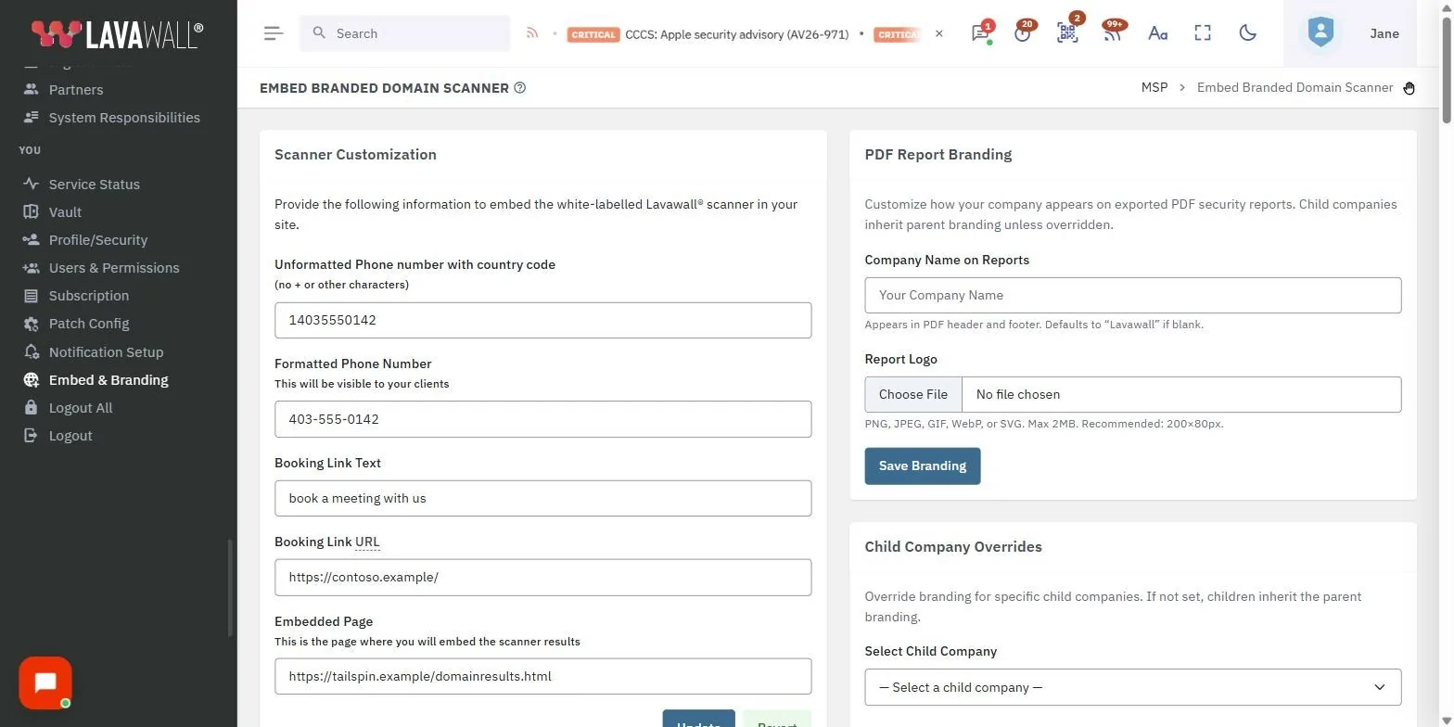Image resolution: width=1454 pixels, height=727 pixels.
Task: Click the Lavawall logo
Action: (x=117, y=34)
